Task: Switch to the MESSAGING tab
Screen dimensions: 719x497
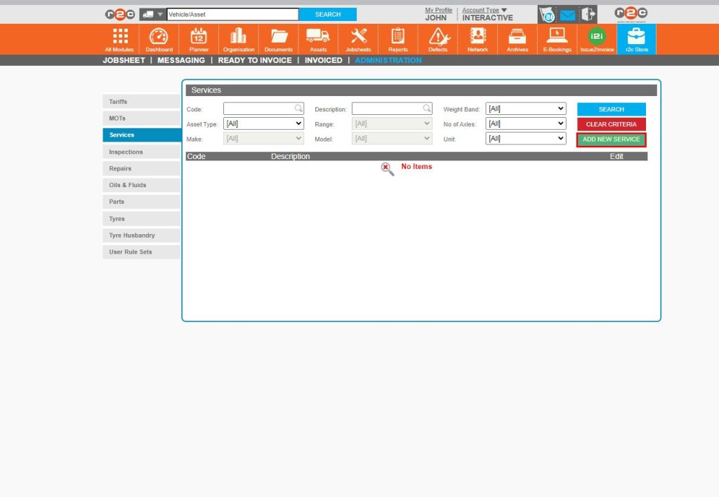Action: click(181, 60)
